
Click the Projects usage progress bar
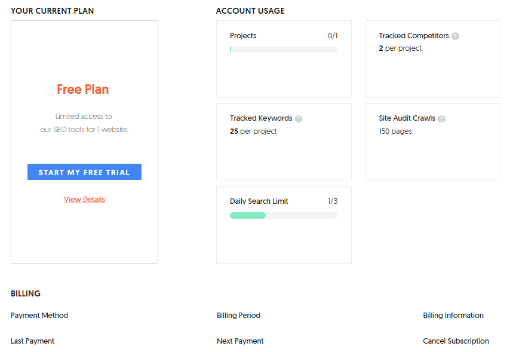[283, 50]
